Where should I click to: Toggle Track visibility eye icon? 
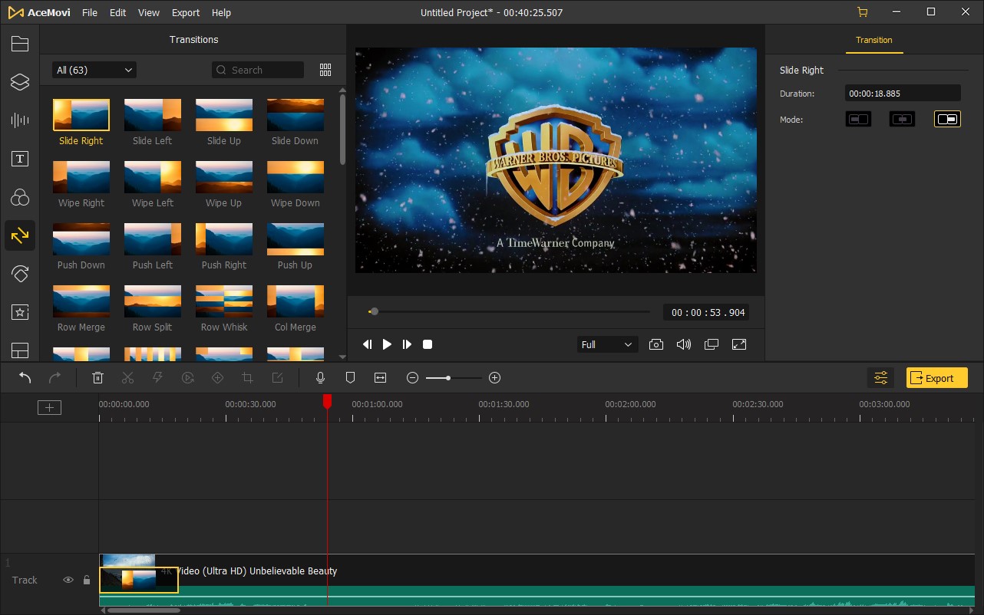tap(68, 580)
